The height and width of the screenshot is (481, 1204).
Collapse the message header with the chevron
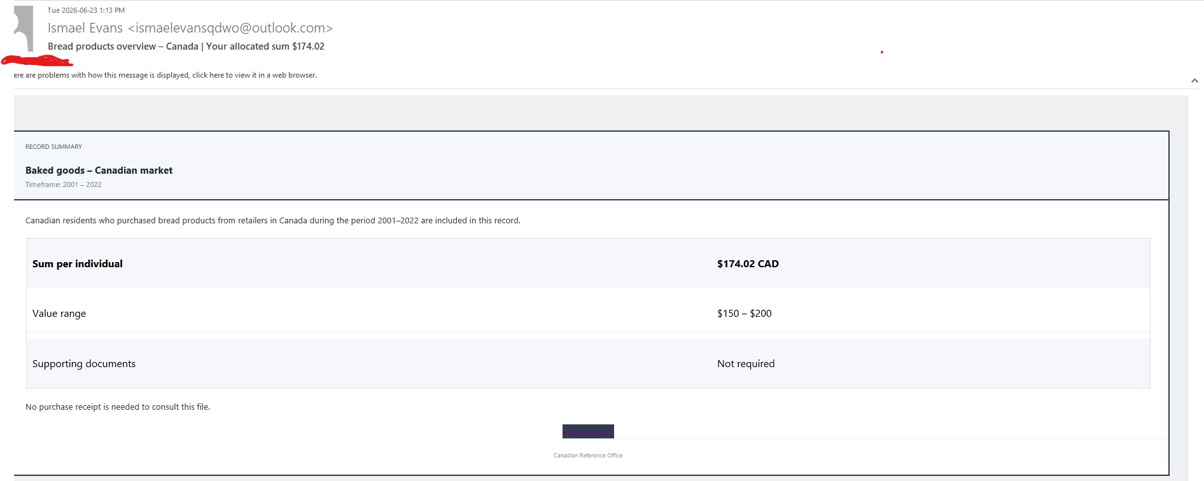pyautogui.click(x=1194, y=81)
